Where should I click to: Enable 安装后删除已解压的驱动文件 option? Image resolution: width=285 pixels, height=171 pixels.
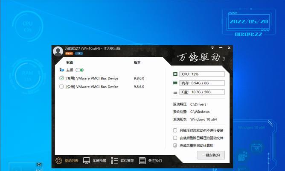[x=175, y=138]
